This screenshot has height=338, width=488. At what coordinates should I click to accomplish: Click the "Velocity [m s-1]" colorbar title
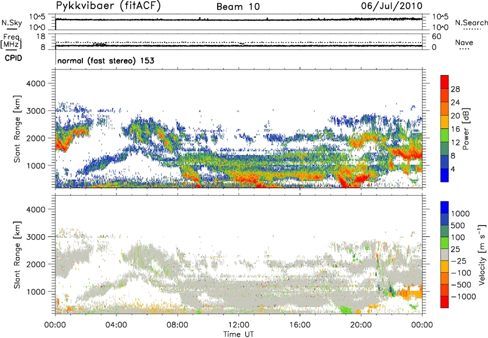click(482, 254)
